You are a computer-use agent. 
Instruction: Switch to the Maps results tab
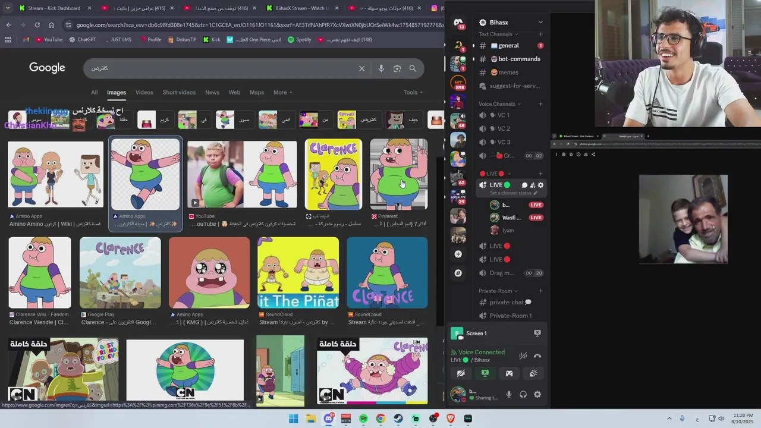point(257,92)
